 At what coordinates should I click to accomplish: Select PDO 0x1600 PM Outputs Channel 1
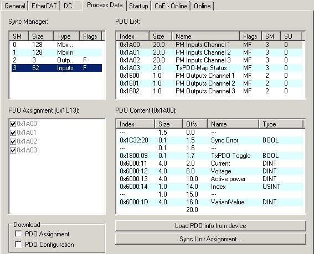pyautogui.click(x=210, y=76)
